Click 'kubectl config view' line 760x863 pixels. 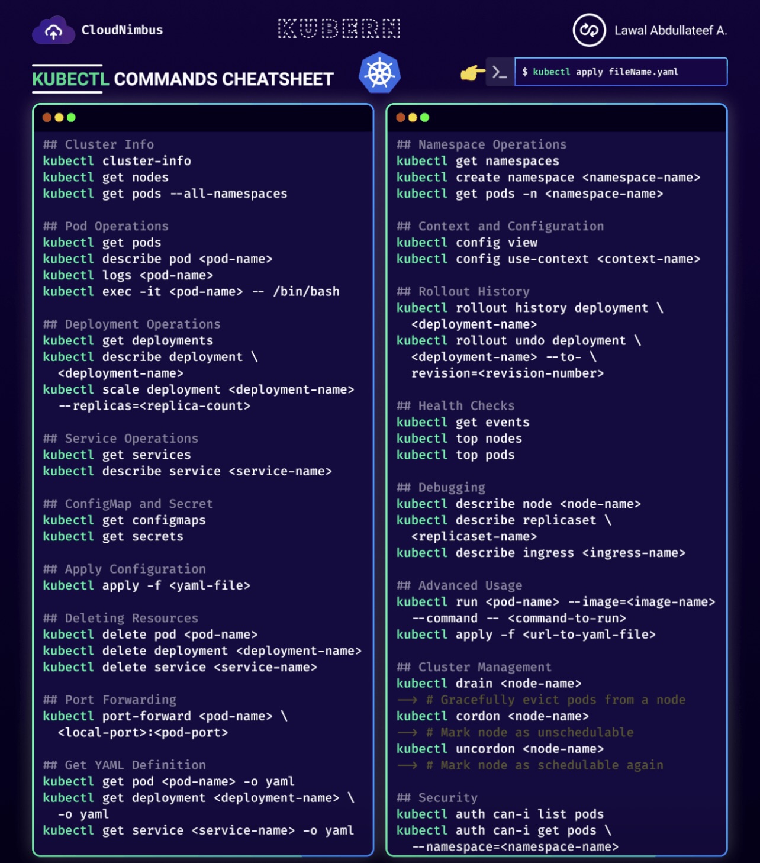pyautogui.click(x=466, y=243)
